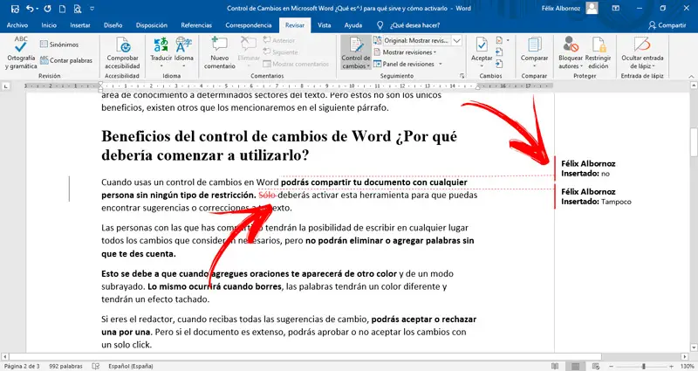Run the Ortografía y gramática check
The width and height of the screenshot is (698, 371).
click(x=21, y=52)
